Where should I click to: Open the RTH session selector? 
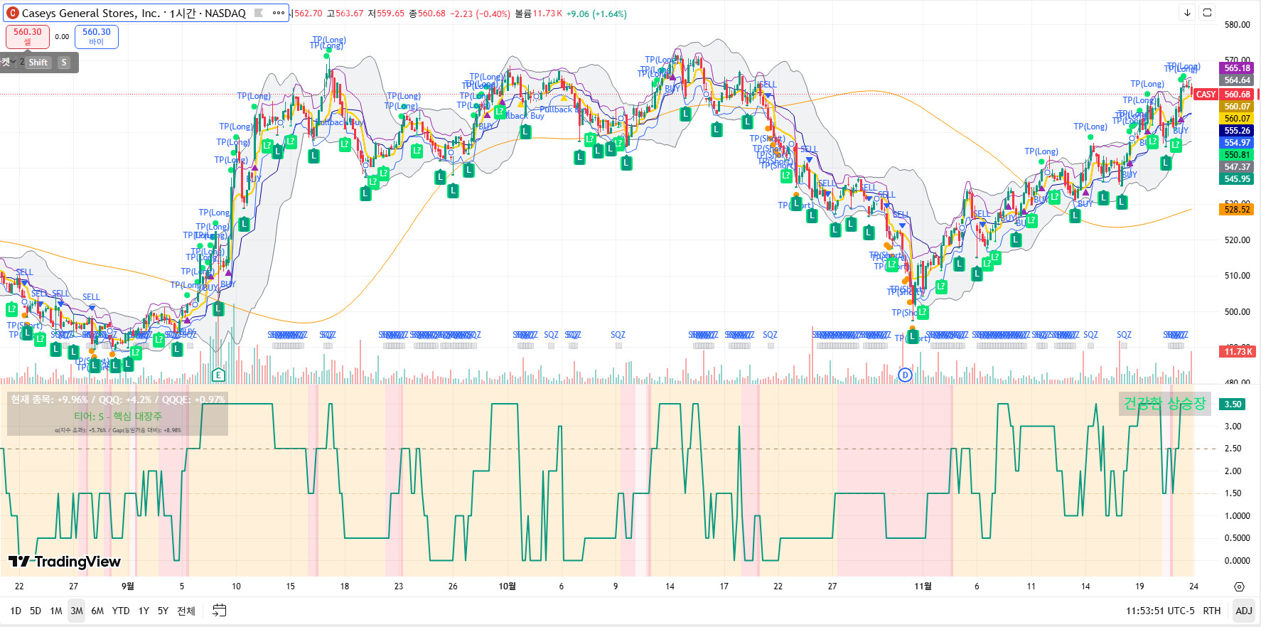coord(1212,611)
